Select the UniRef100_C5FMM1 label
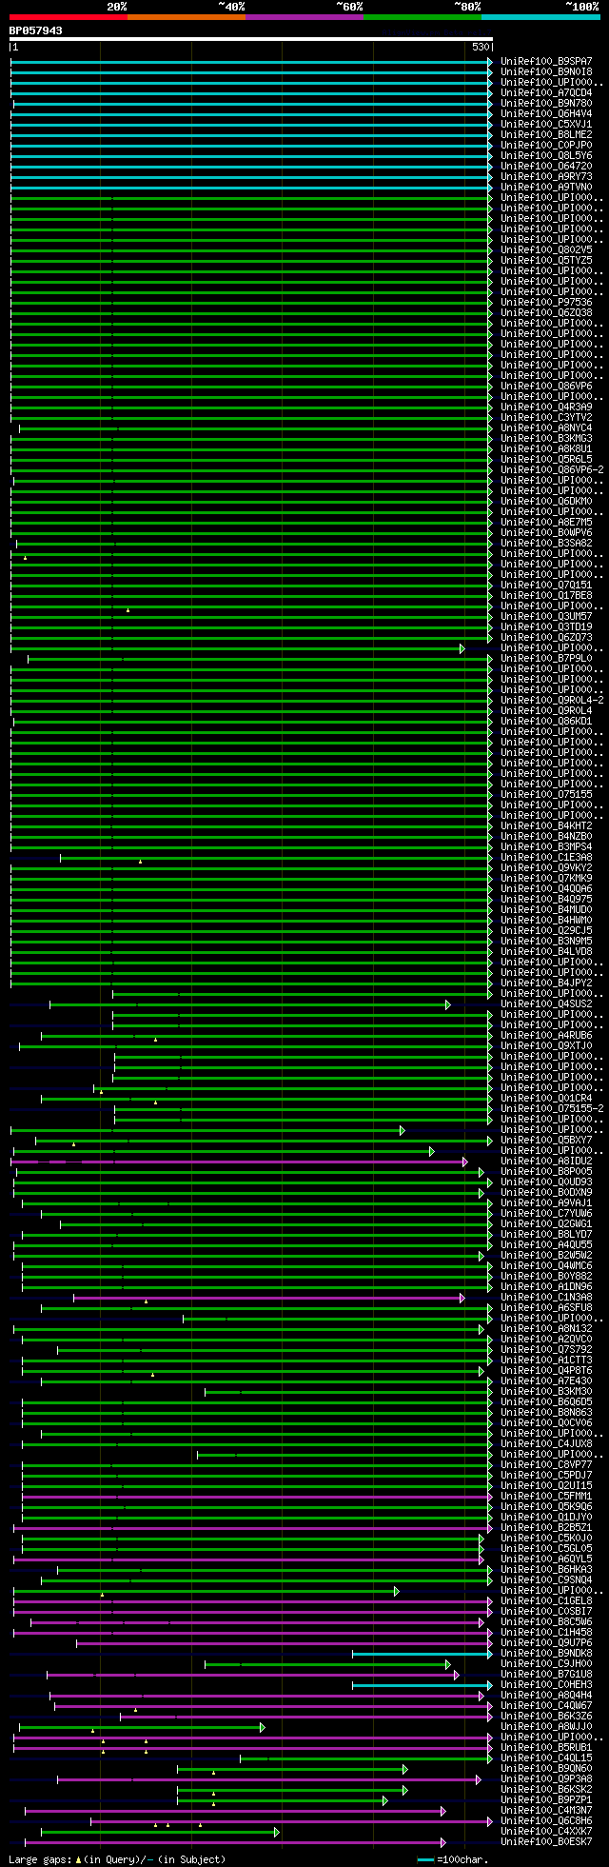 546,1497
